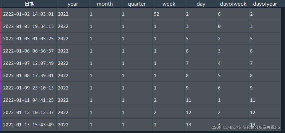The width and height of the screenshot is (285, 133).
Task: Select dayofyear cell in the 2022-01-11 row
Action: 265,100
